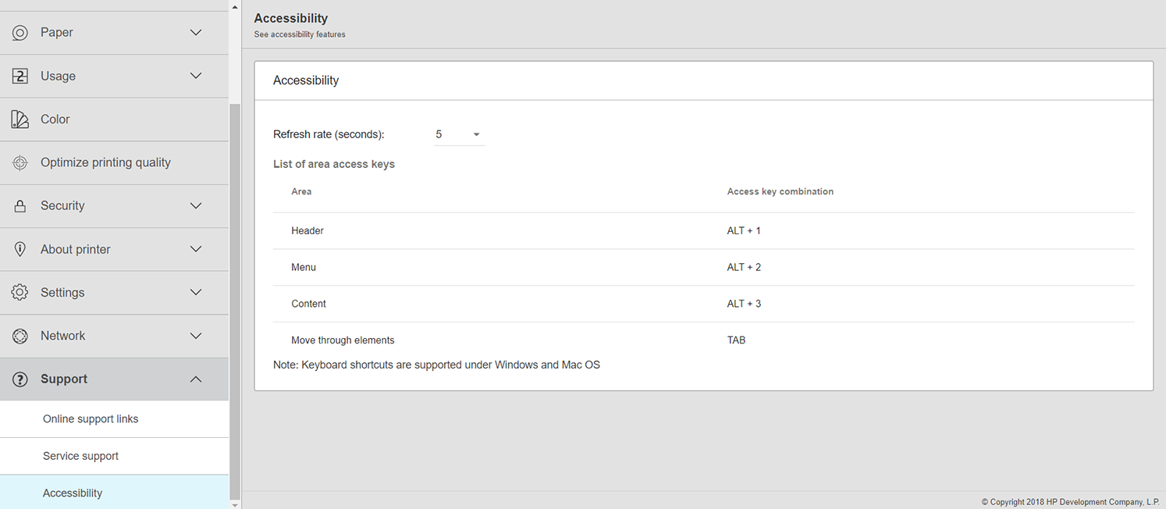Select Accessibility in the Support submenu
Image resolution: width=1166 pixels, height=509 pixels.
(73, 493)
